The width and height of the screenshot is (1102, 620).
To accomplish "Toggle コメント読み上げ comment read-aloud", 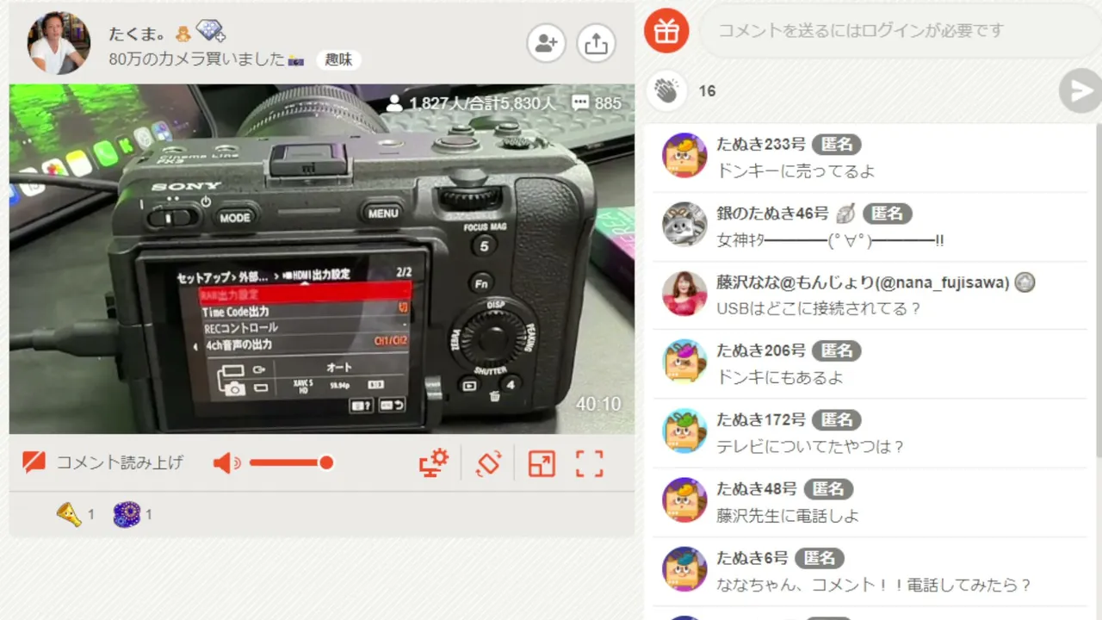I will coord(103,463).
